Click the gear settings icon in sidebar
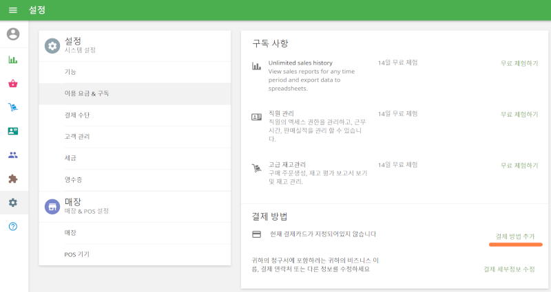 pos(13,203)
